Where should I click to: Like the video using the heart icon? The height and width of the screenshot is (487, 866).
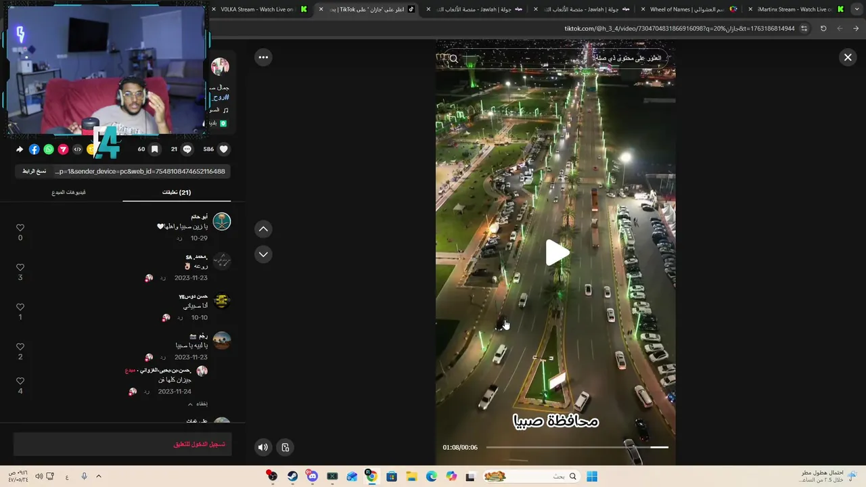224,149
